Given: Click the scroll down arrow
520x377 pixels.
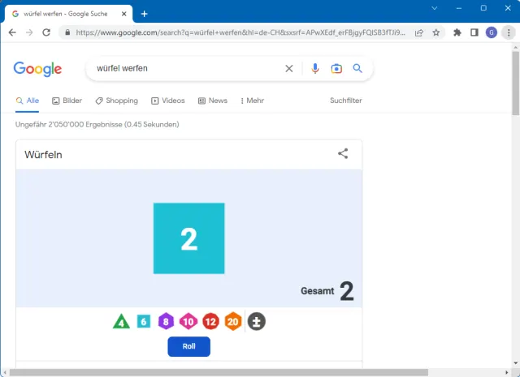Looking at the screenshot, I should click(x=515, y=363).
